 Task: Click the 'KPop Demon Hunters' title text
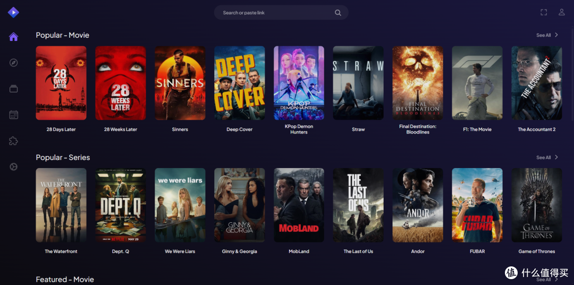click(299, 129)
